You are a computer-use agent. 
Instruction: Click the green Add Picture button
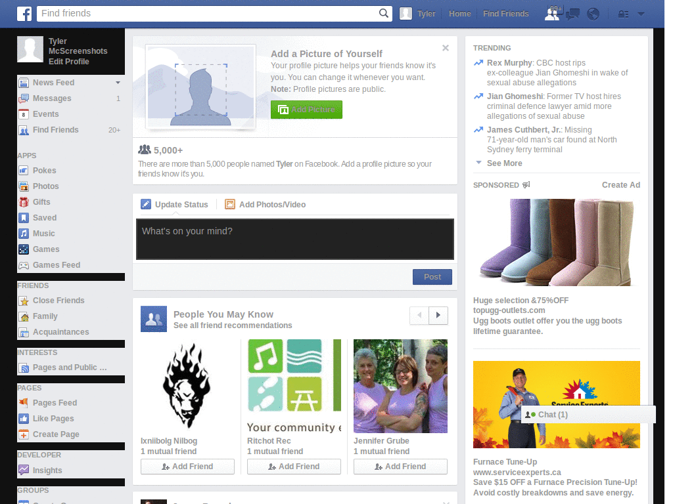306,110
